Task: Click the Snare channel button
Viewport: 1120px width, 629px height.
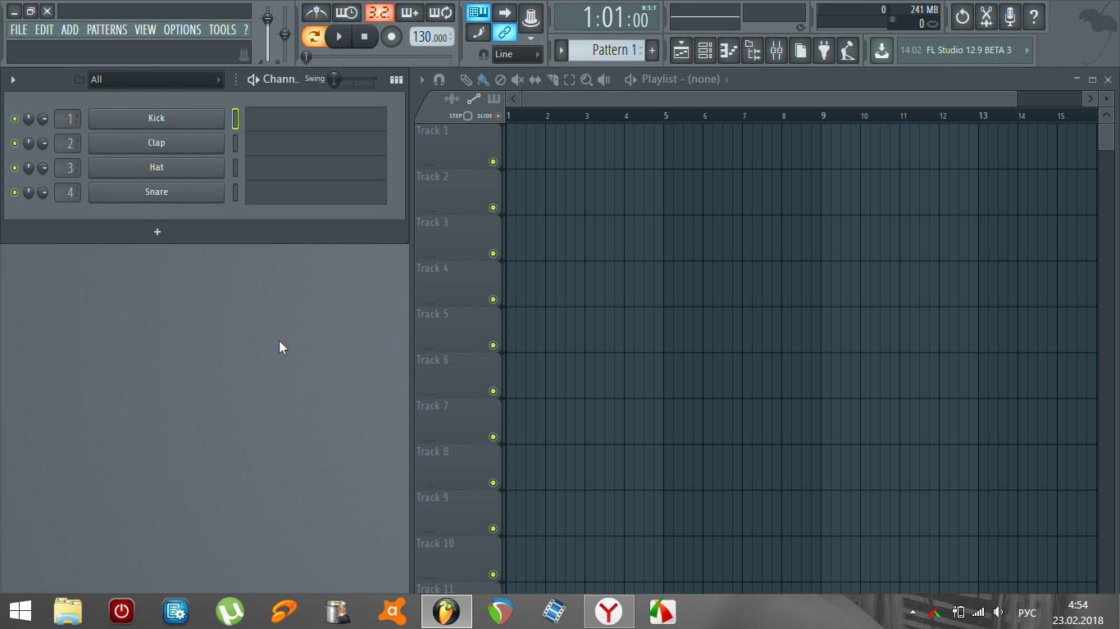Action: pos(156,192)
